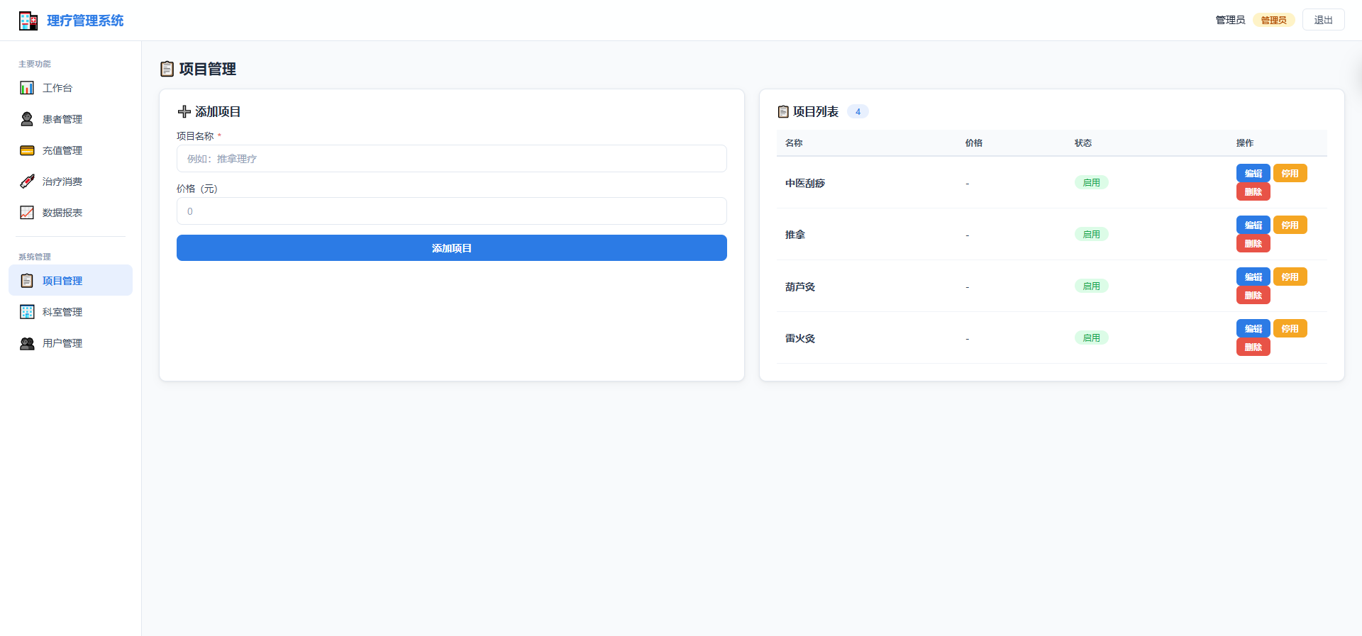Log out with 退出 button
The height and width of the screenshot is (636, 1362).
1323,20
